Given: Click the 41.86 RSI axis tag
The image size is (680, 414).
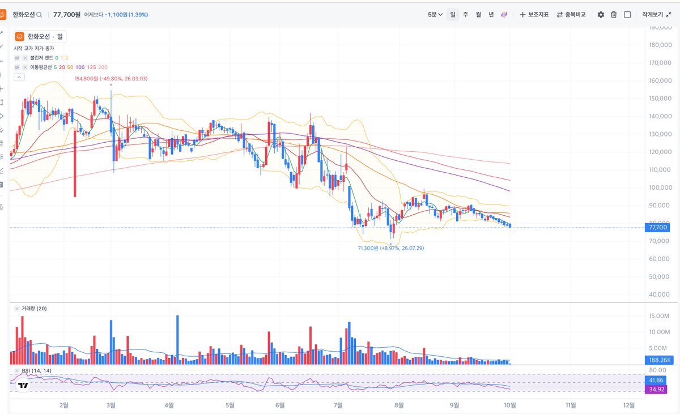Looking at the screenshot, I should (656, 380).
